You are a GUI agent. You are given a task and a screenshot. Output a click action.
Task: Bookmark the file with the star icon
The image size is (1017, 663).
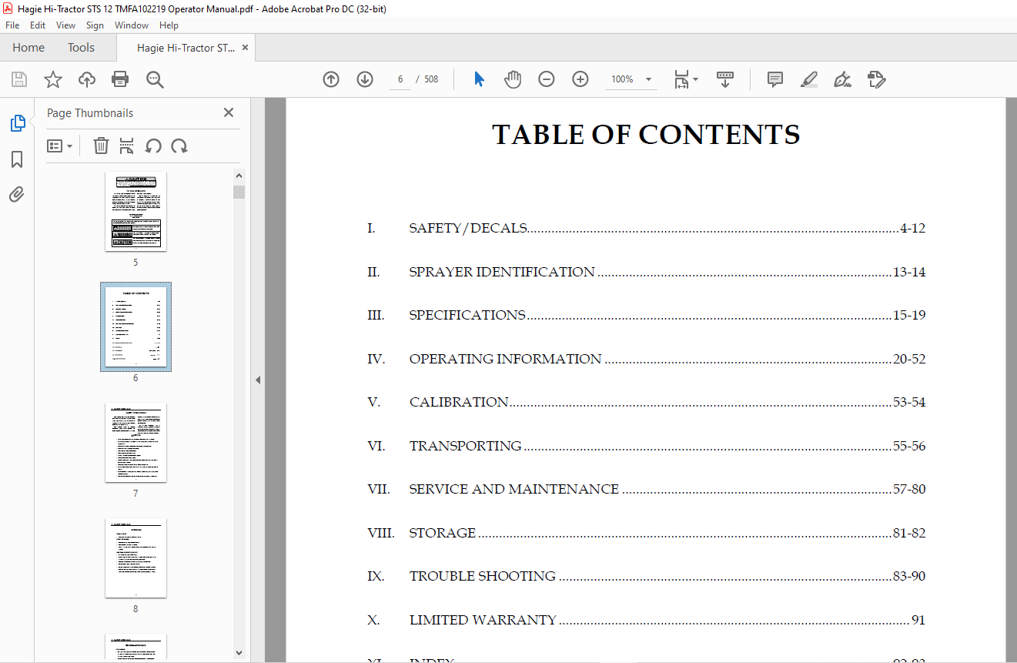coord(52,79)
